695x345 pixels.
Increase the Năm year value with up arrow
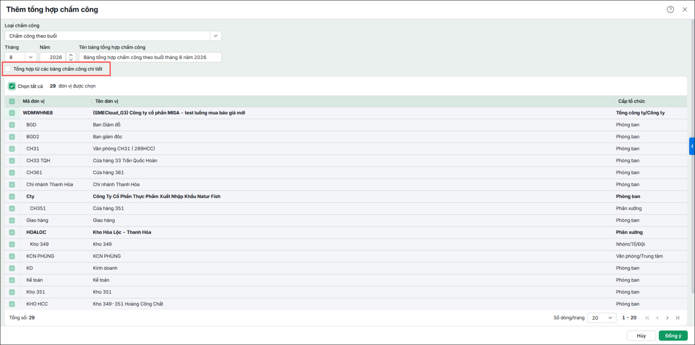pyautogui.click(x=71, y=55)
